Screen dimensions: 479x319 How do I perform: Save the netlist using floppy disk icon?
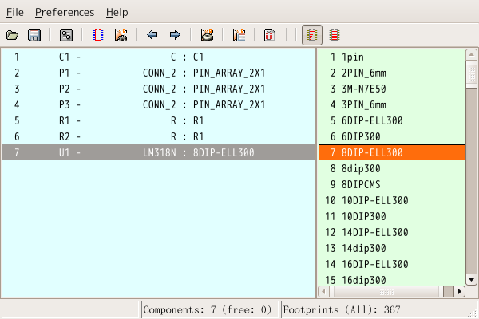(x=34, y=35)
